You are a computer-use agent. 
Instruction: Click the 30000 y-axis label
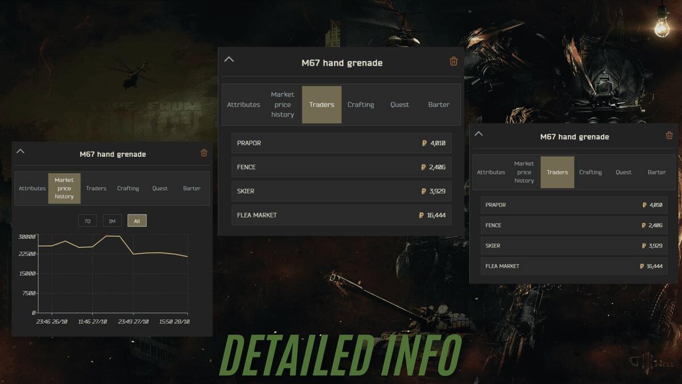[x=27, y=236]
